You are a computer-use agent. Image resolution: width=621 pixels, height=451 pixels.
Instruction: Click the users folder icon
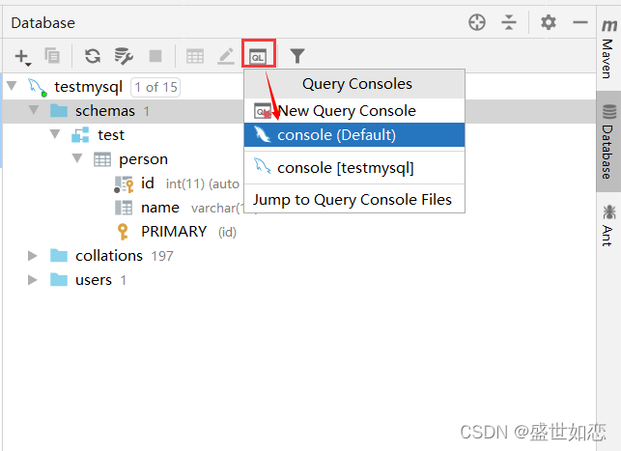pos(59,279)
